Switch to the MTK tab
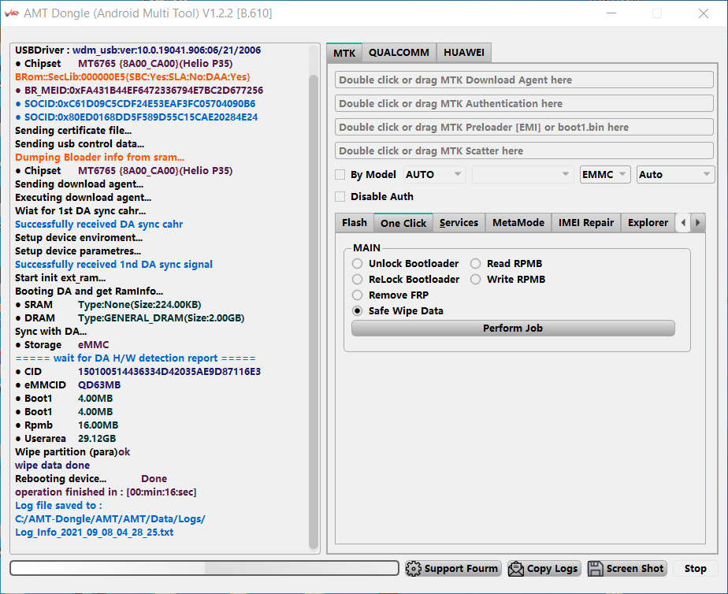 [x=344, y=53]
